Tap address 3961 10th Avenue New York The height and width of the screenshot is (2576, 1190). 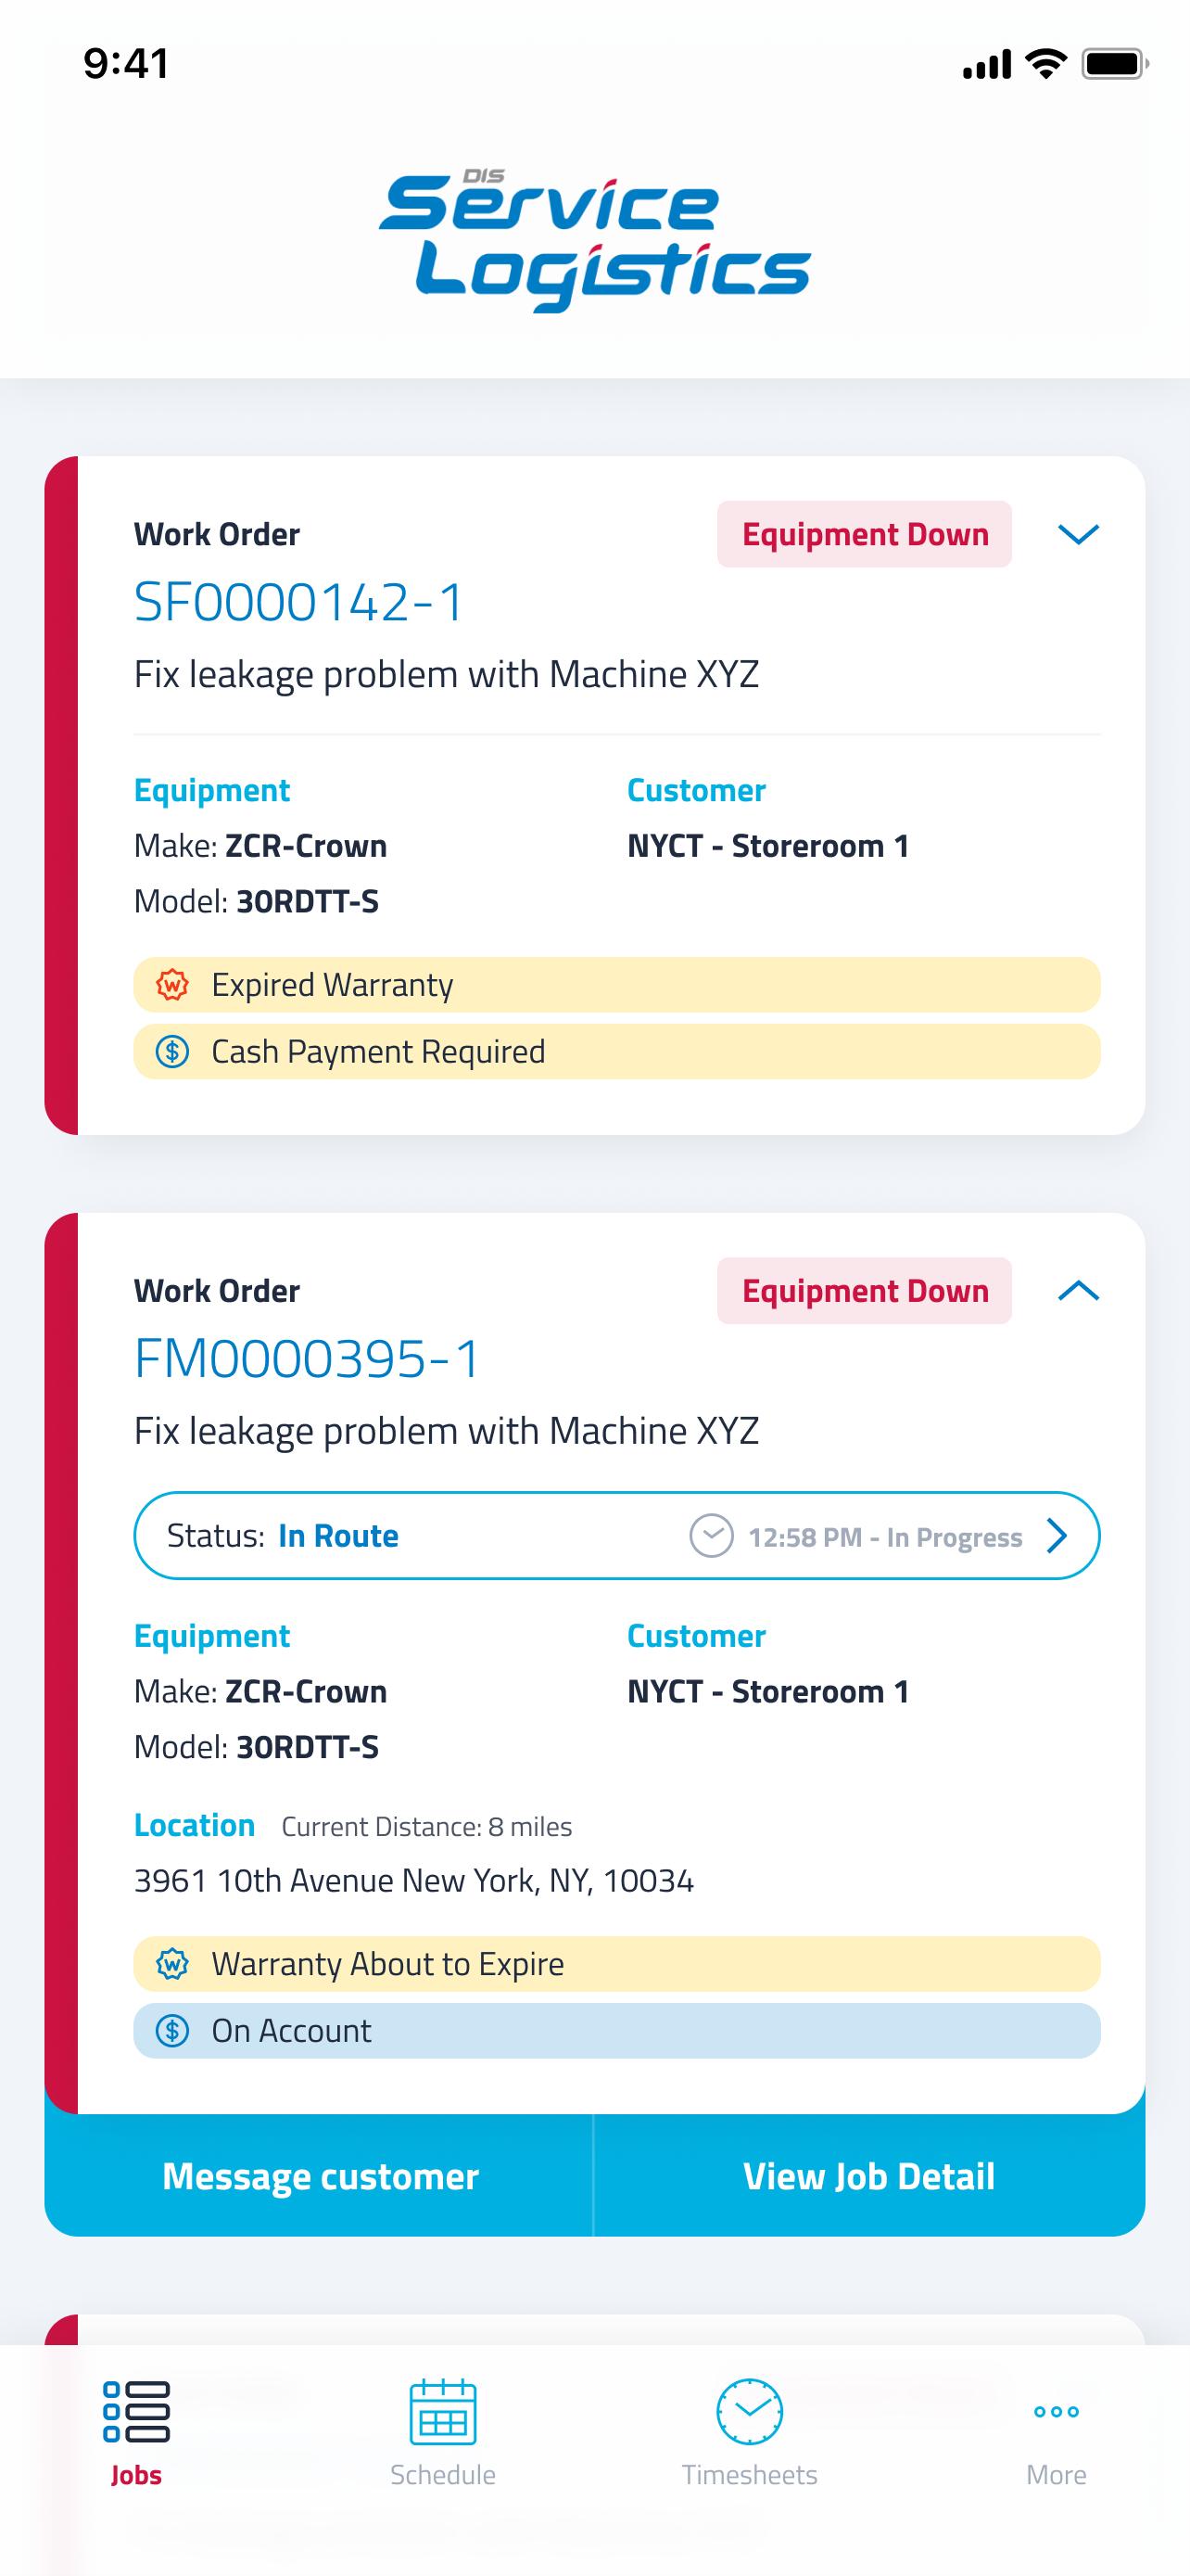click(413, 1880)
